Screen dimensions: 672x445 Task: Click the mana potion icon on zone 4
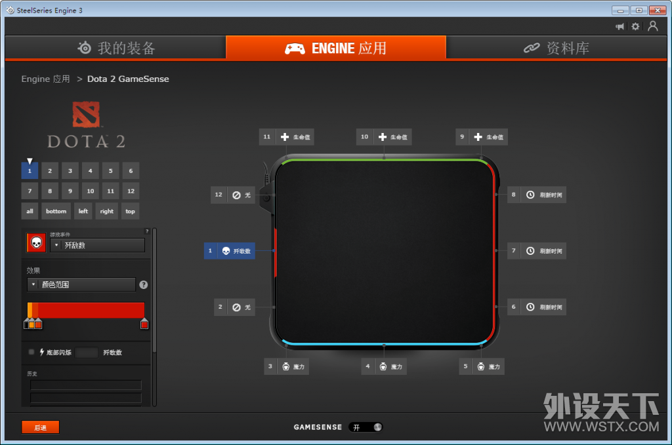click(x=384, y=366)
